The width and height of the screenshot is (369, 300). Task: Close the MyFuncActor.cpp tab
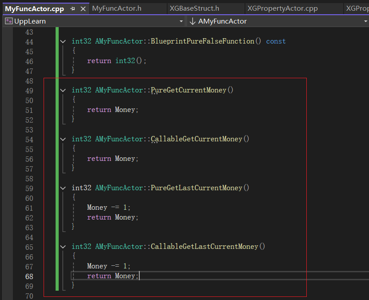tap(83, 9)
